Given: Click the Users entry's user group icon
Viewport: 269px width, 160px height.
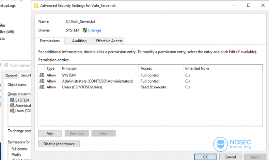Looking at the screenshot, I should (x=42, y=87).
